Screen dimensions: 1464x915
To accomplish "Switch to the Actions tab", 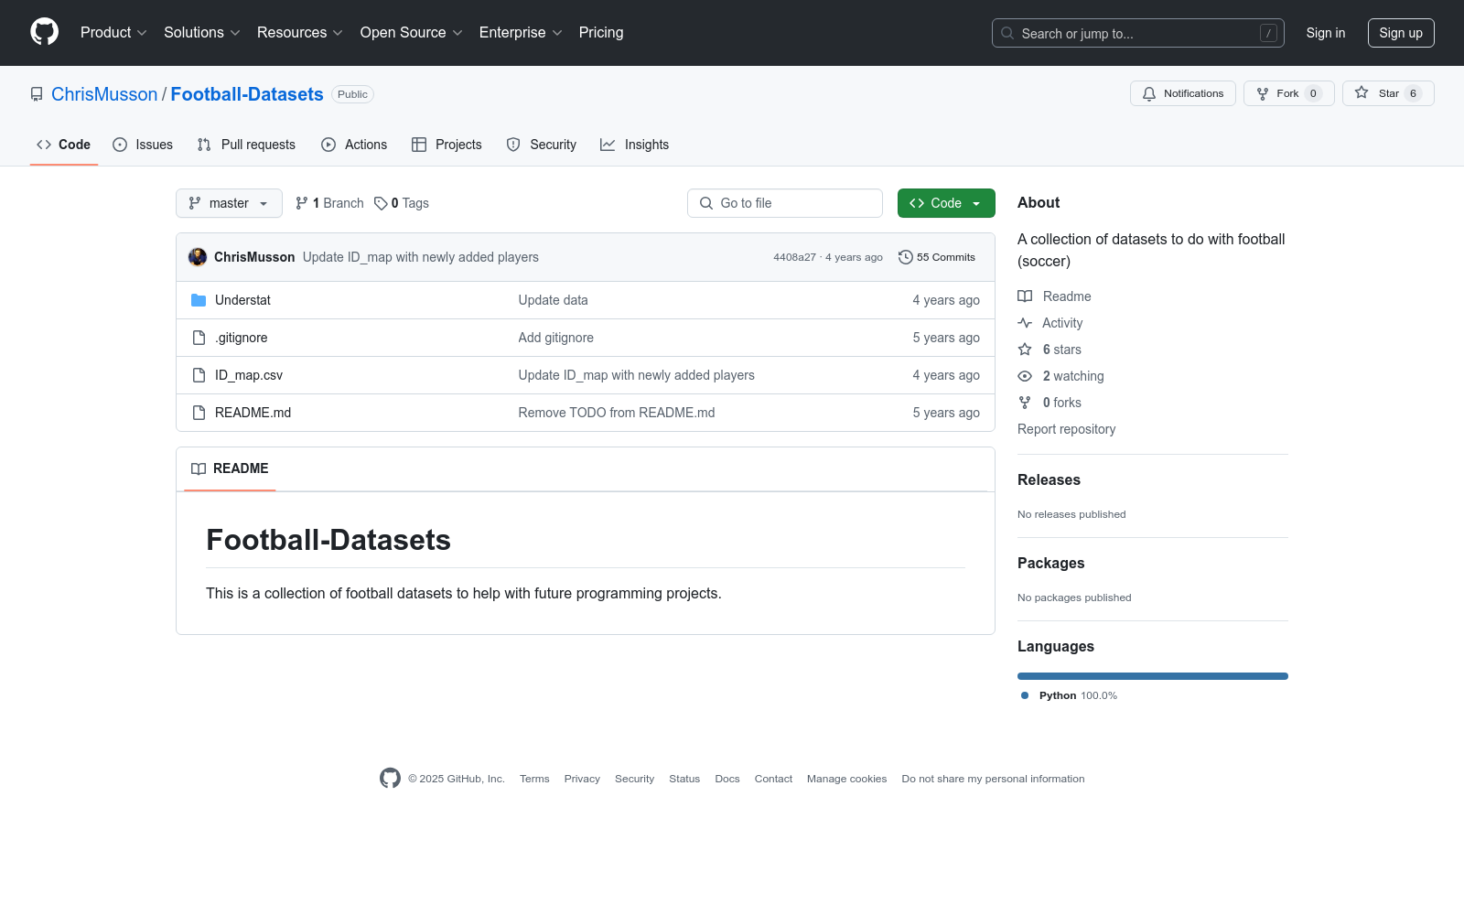I will 354,145.
